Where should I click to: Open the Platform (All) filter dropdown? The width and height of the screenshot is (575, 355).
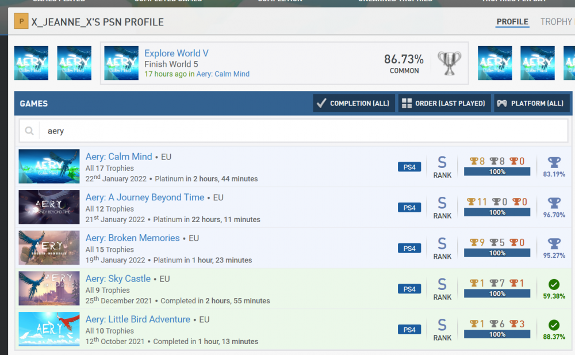click(531, 104)
